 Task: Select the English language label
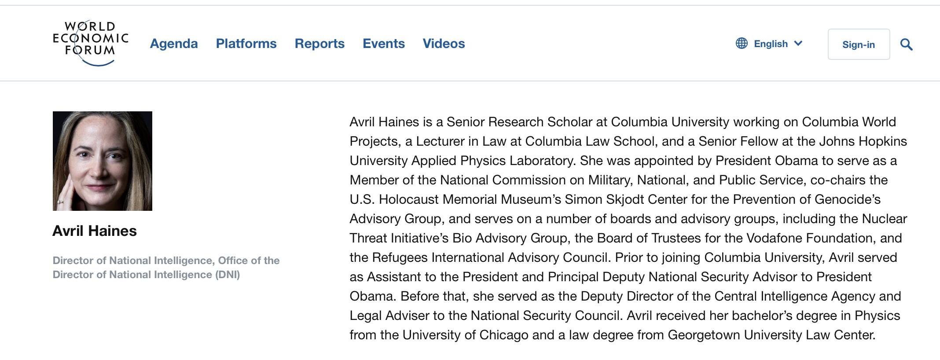coord(771,44)
